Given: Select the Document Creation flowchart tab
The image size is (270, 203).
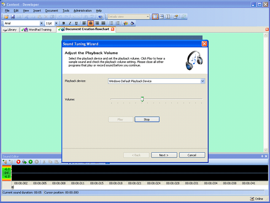Looking at the screenshot, I should [86, 29].
